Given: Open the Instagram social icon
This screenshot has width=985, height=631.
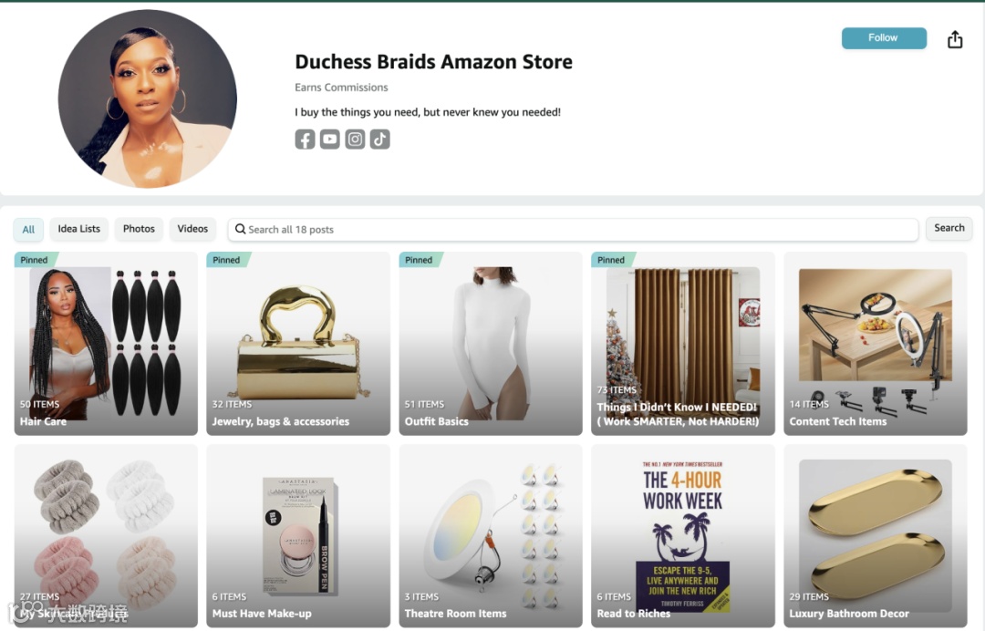Looking at the screenshot, I should [355, 139].
